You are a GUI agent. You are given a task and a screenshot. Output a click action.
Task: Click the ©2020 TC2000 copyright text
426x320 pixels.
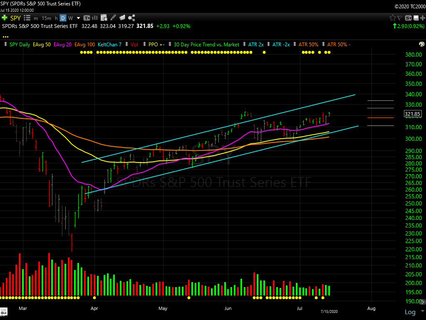point(410,7)
